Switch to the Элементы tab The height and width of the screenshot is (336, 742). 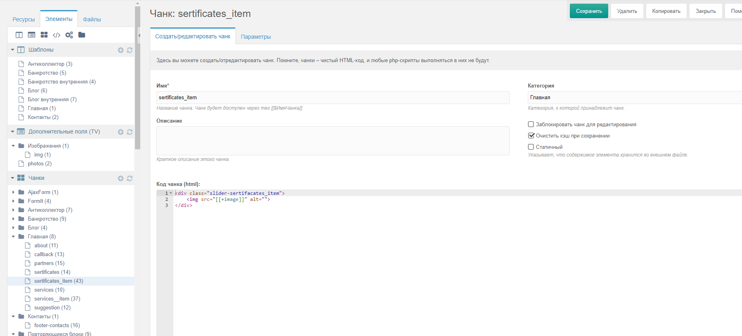tap(59, 19)
